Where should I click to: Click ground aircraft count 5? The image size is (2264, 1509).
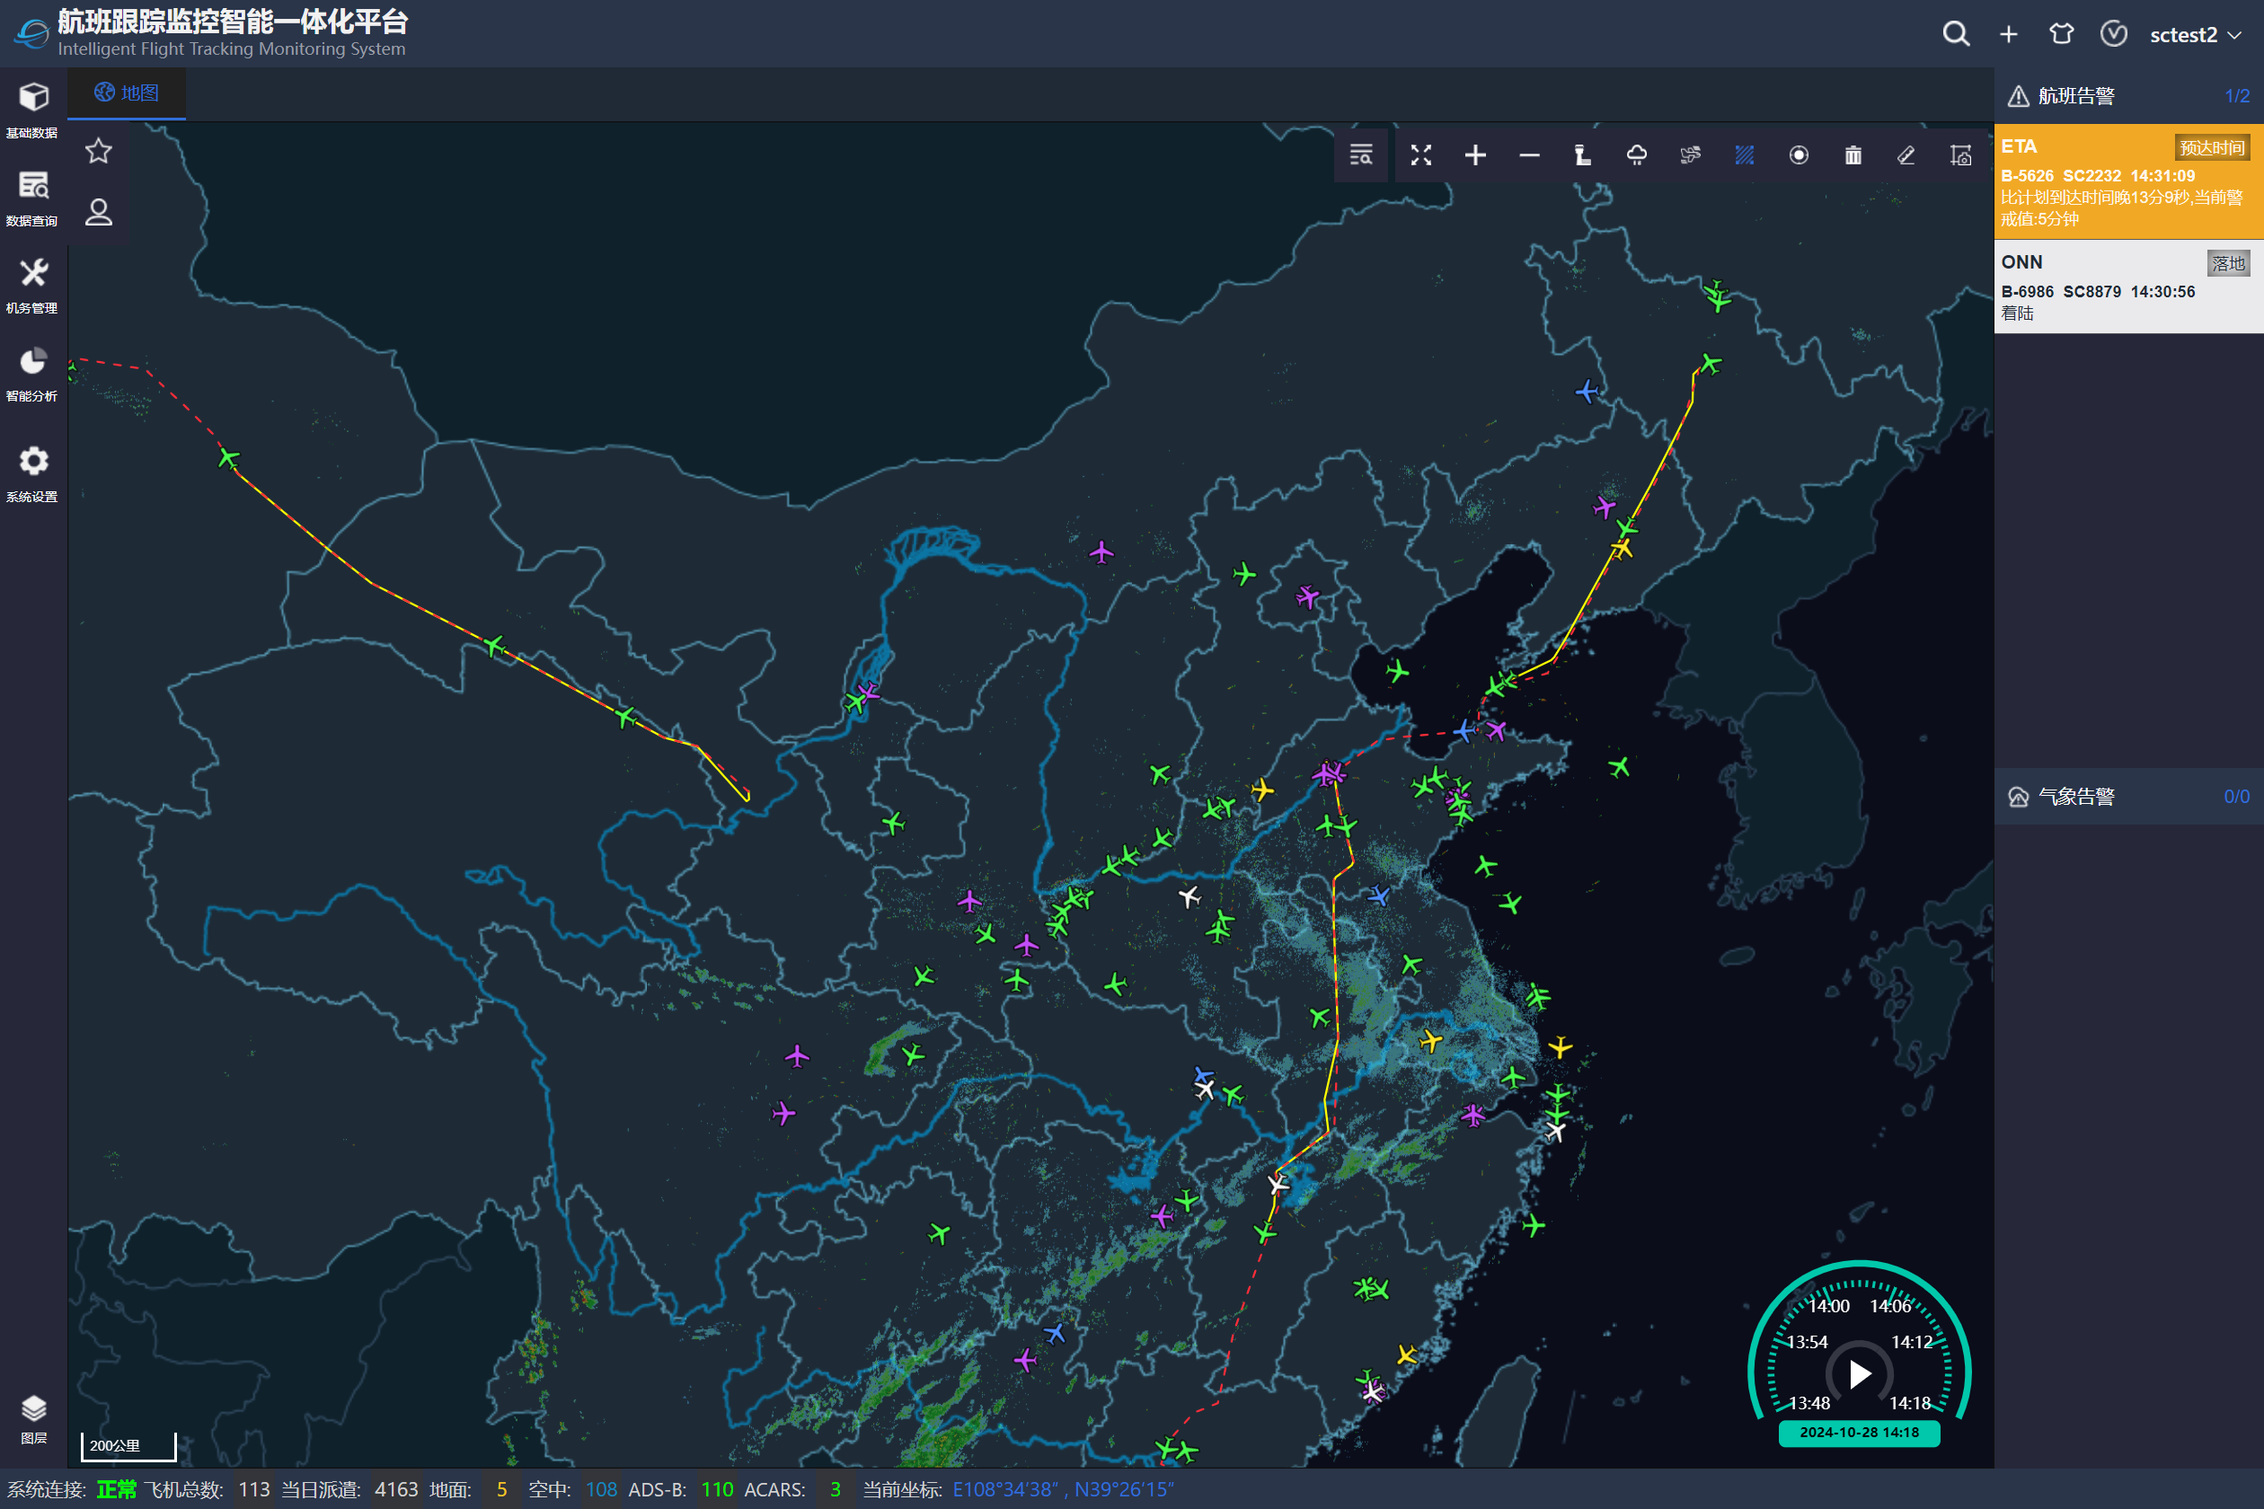500,1489
